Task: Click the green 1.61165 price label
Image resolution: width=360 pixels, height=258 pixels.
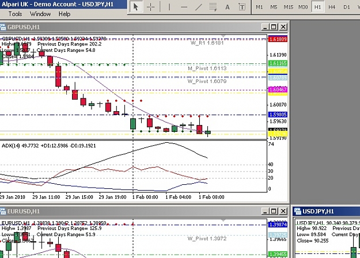Action: 278,63
